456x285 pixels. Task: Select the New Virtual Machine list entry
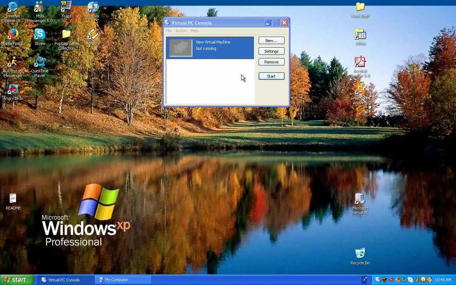[x=210, y=48]
